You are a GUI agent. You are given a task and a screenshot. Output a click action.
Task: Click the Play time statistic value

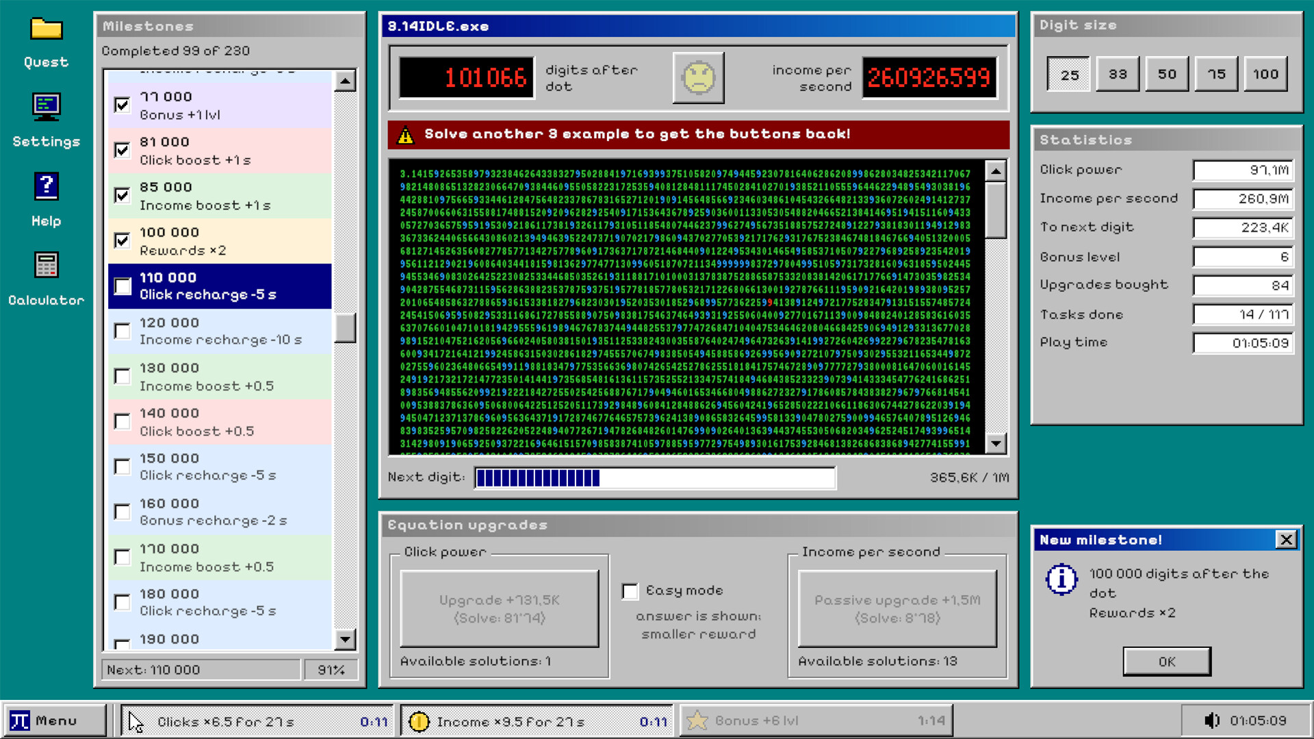[1244, 343]
